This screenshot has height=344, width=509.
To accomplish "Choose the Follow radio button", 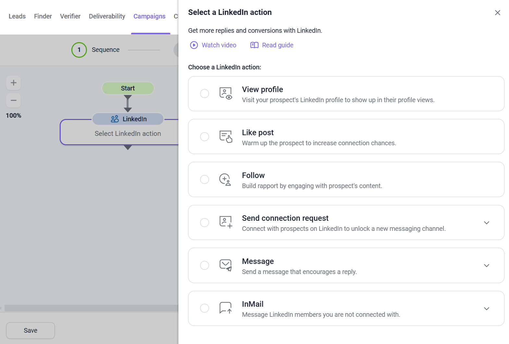I will point(204,179).
